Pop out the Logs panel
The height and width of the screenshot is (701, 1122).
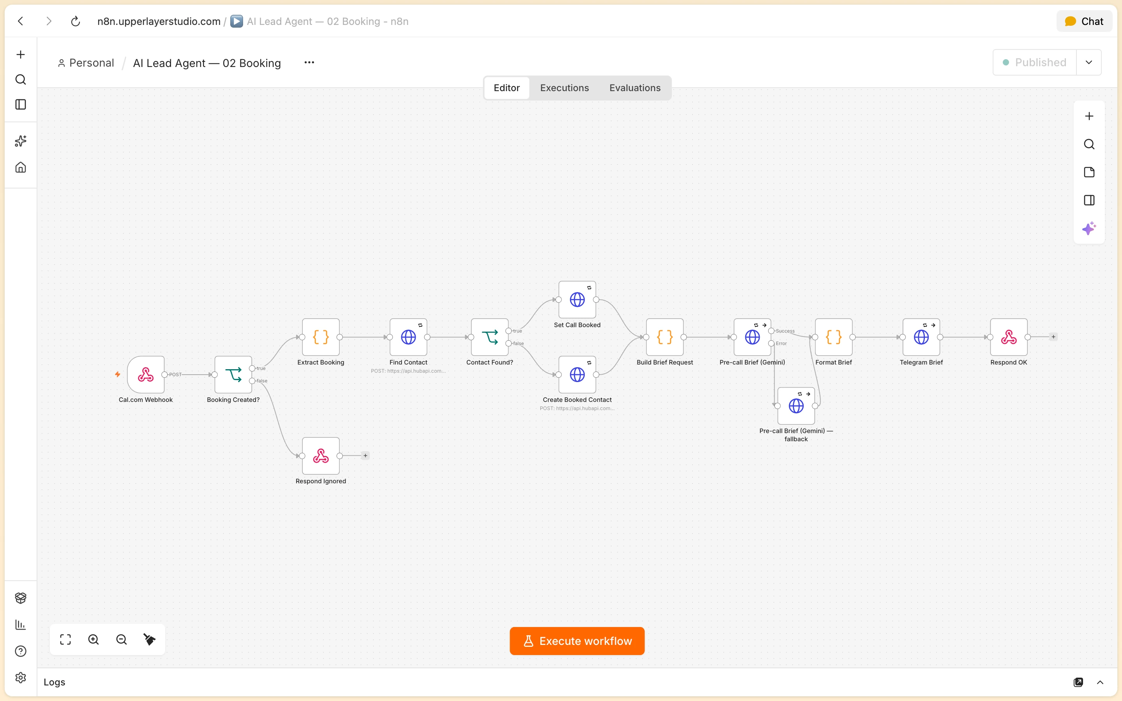coord(1078,682)
